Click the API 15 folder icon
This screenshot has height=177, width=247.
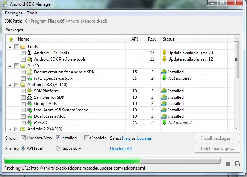coord(23,66)
